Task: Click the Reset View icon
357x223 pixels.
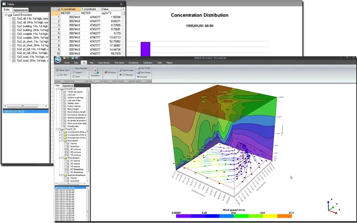Action: pyautogui.click(x=57, y=70)
